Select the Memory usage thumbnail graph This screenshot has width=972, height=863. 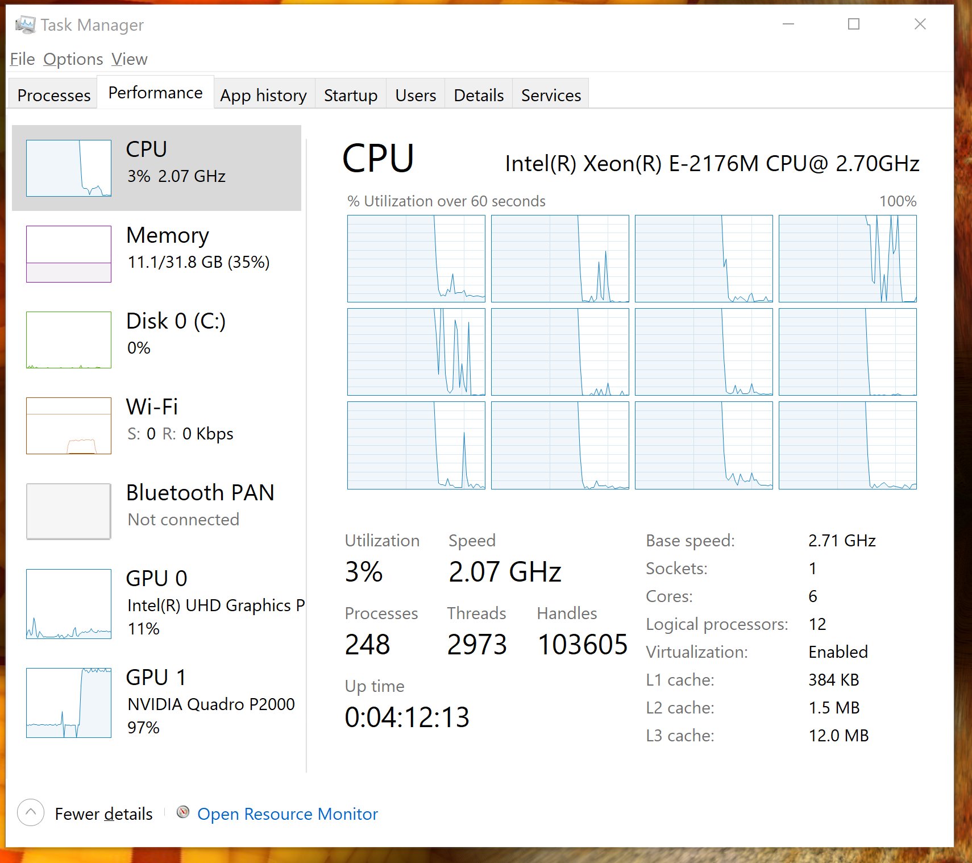[x=69, y=254]
